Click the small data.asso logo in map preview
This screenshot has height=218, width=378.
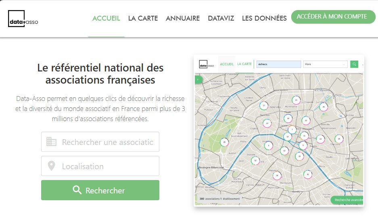[207, 64]
